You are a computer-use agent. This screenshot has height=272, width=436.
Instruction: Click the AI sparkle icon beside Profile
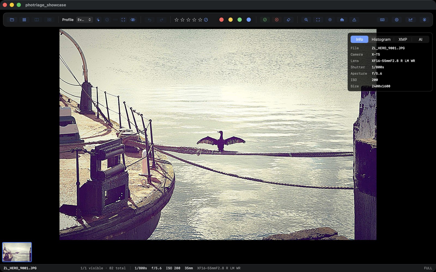[x=98, y=20]
